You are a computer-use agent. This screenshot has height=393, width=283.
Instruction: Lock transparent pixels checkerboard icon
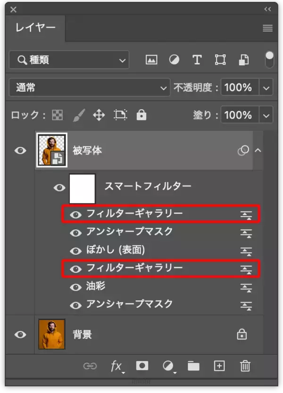(57, 115)
